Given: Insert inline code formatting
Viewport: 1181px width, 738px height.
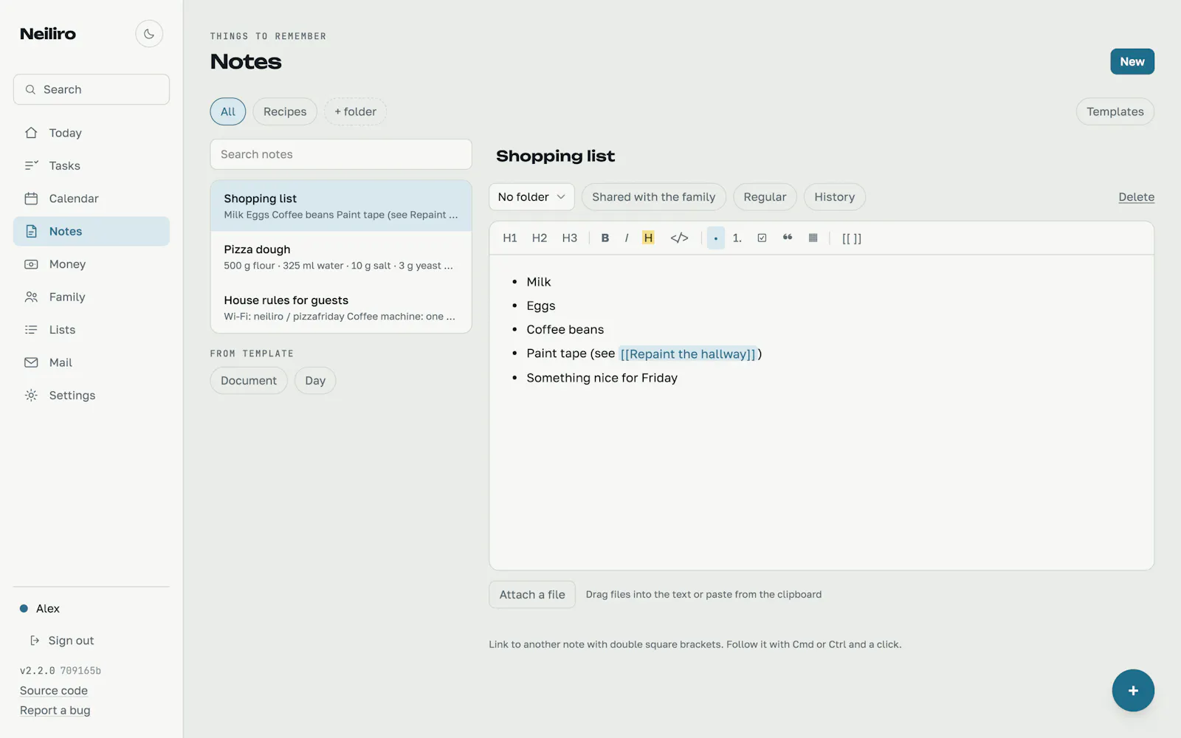Looking at the screenshot, I should pyautogui.click(x=679, y=238).
